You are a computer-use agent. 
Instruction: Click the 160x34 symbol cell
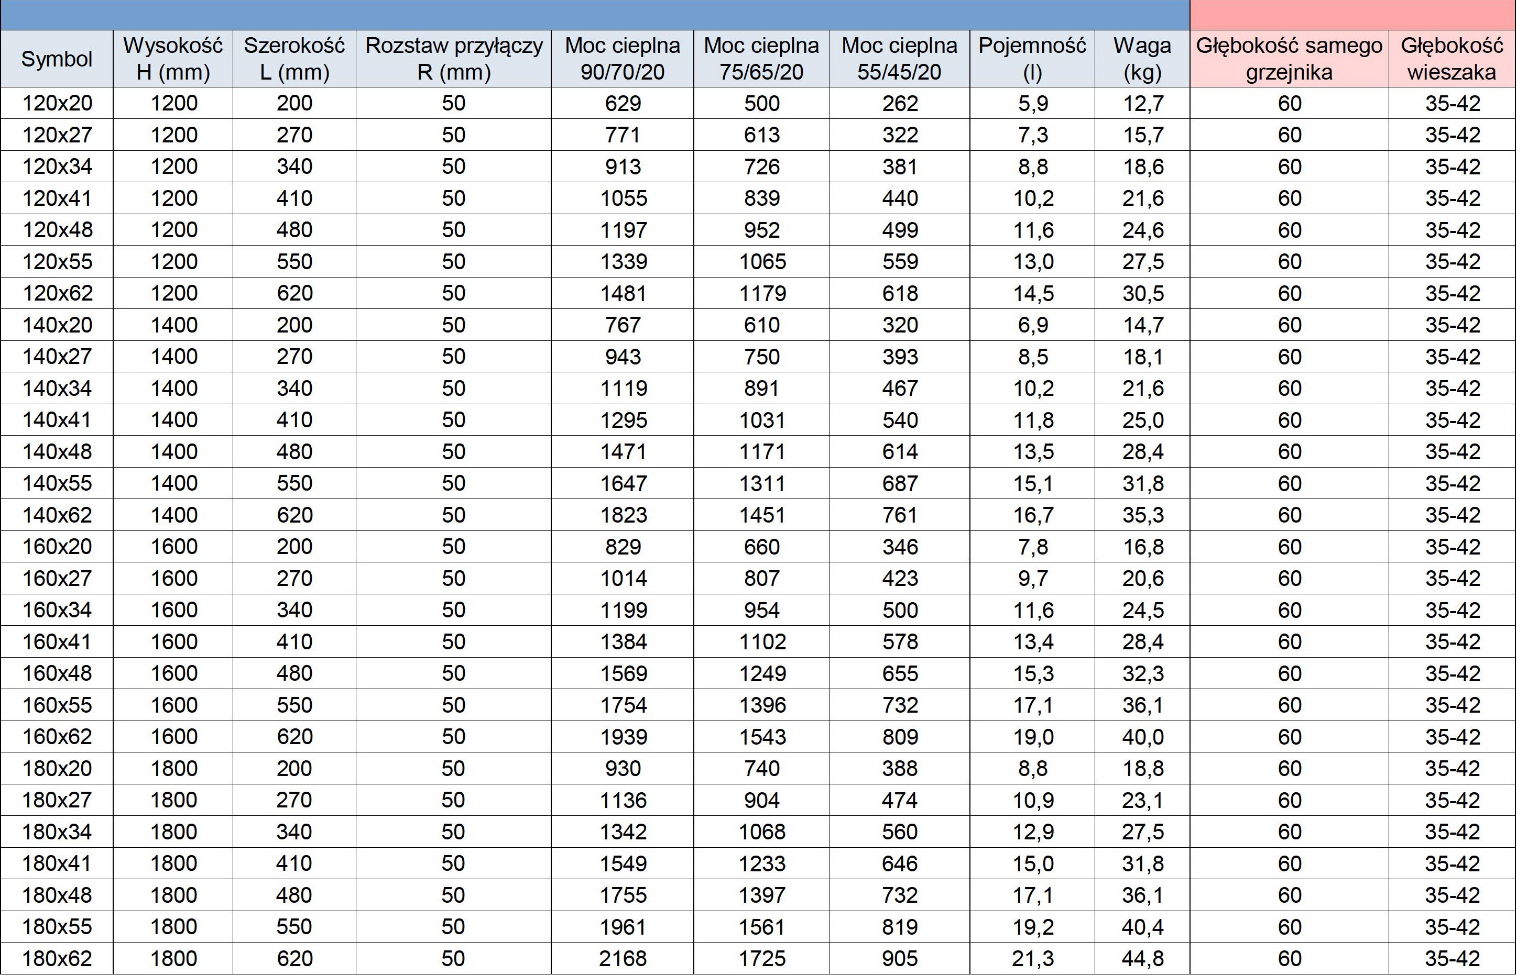tap(57, 610)
